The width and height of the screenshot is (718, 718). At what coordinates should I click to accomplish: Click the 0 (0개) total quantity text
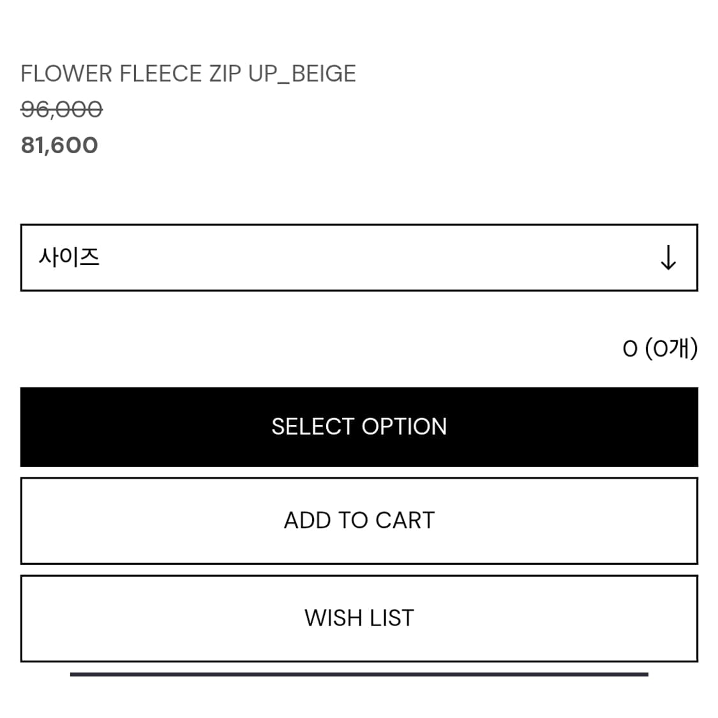(x=660, y=348)
